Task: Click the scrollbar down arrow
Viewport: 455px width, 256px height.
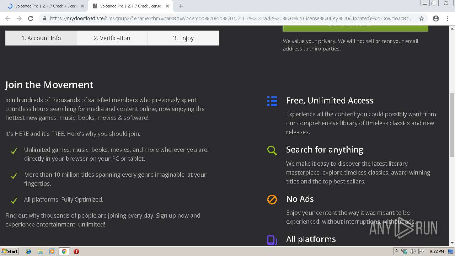Action: click(x=452, y=243)
